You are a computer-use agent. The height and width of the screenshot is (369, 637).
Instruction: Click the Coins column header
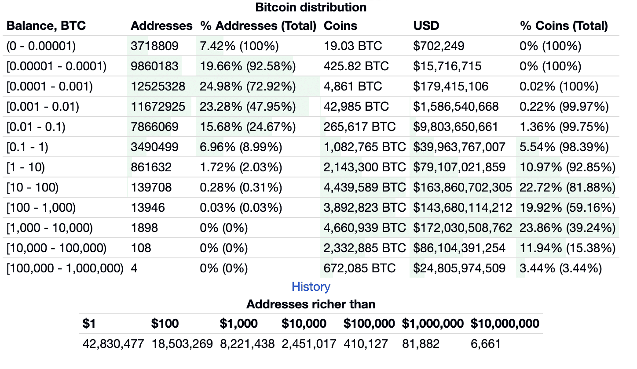tap(340, 26)
